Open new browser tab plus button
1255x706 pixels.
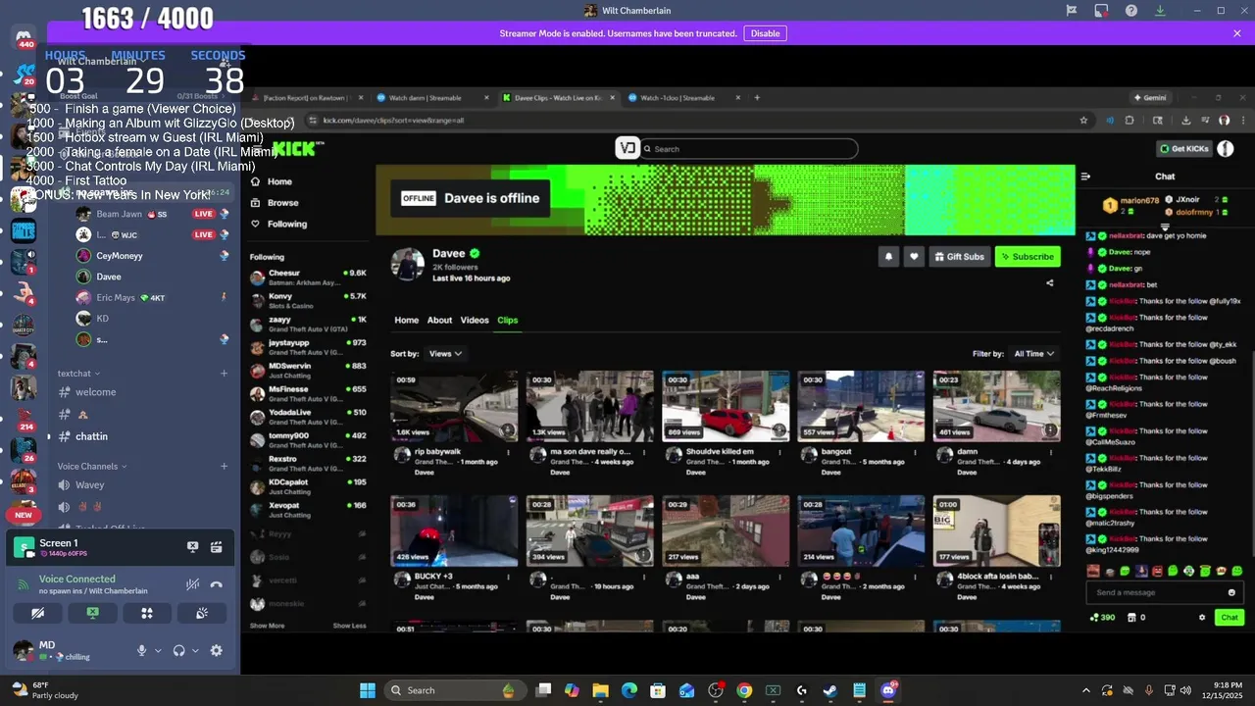click(x=757, y=98)
